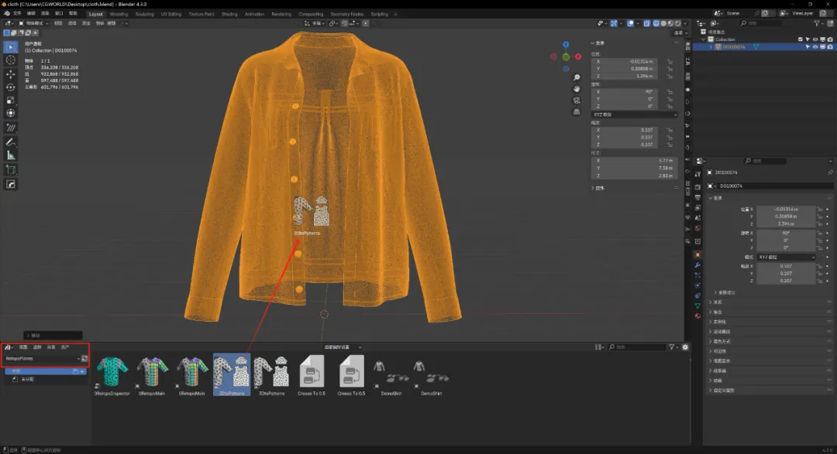Open the UV Editing workspace tab
This screenshot has height=454, width=837.
(x=170, y=14)
